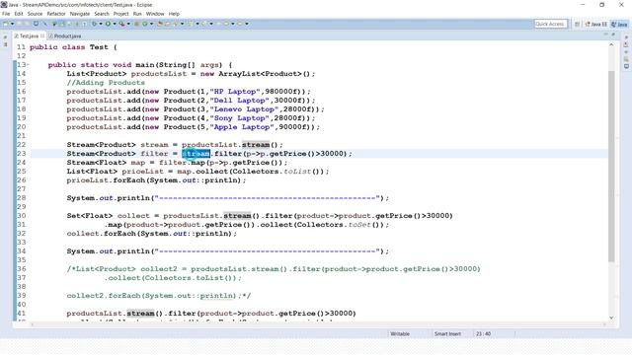Click the 23 : 40 cursor position status
The height and width of the screenshot is (355, 632).
coord(483,333)
